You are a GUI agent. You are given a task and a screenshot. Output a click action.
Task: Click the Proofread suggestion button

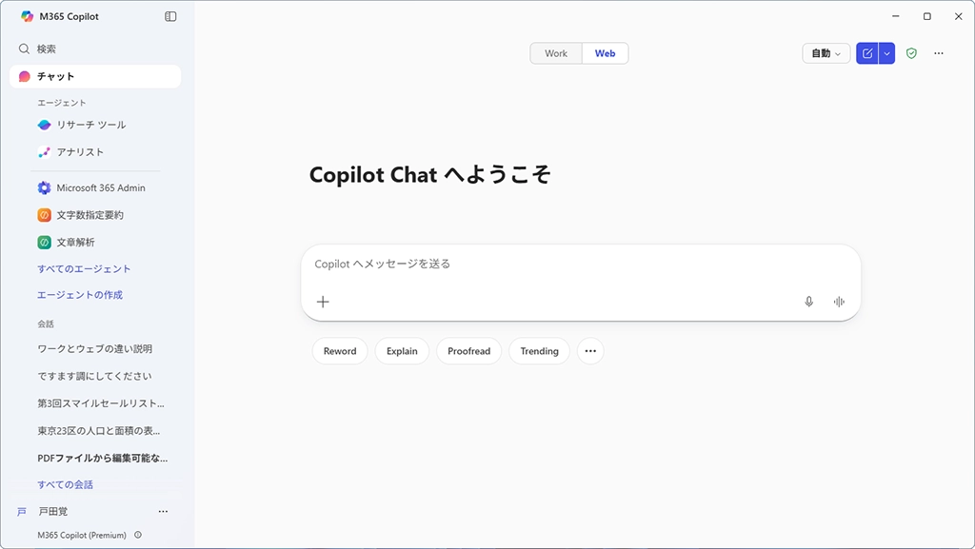click(468, 351)
